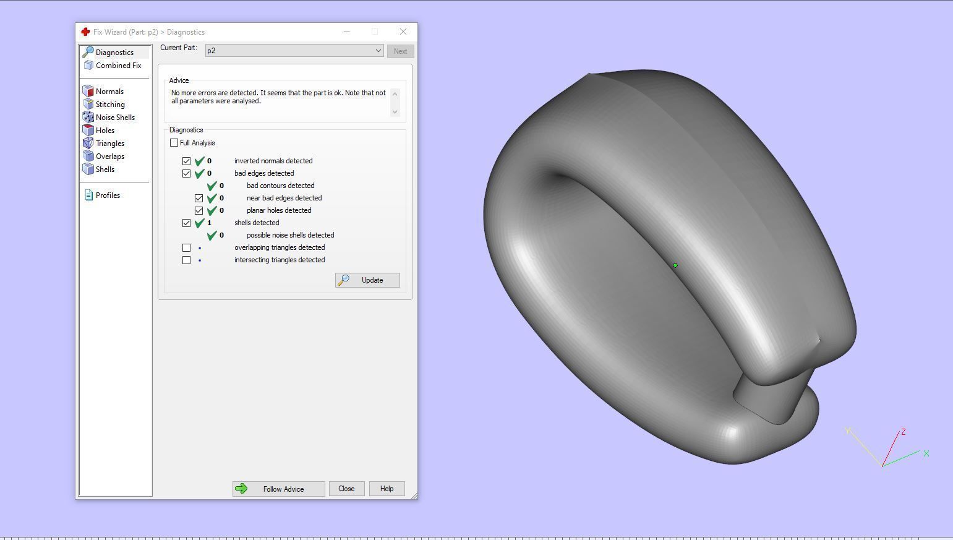This screenshot has height=540, width=953.
Task: Go to the Stitching page
Action: pyautogui.click(x=110, y=104)
